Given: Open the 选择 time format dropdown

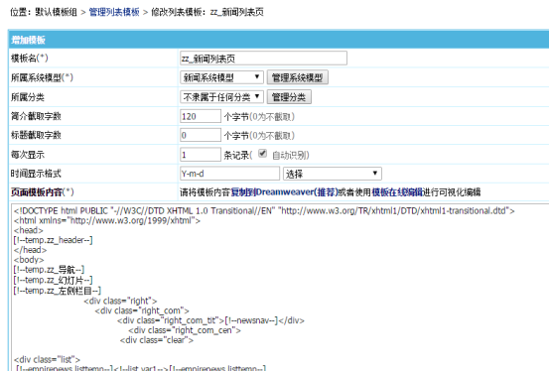Looking at the screenshot, I should (x=333, y=174).
